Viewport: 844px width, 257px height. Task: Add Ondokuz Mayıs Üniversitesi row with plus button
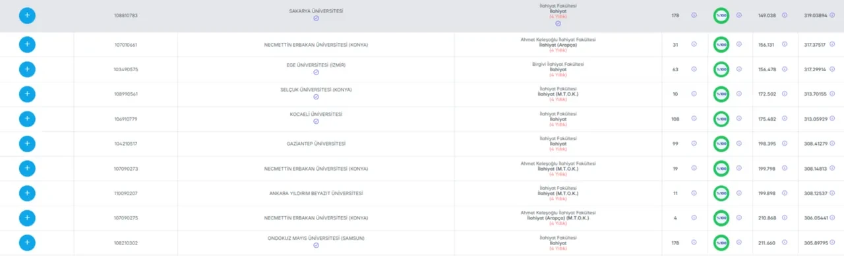(x=27, y=243)
